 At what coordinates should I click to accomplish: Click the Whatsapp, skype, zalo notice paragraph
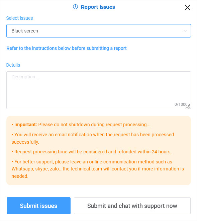pyautogui.click(x=98, y=169)
